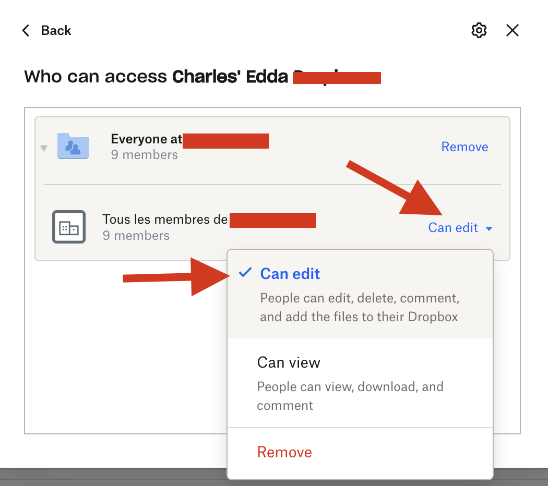Click the shared team folder icon
The image size is (548, 486).
73,146
